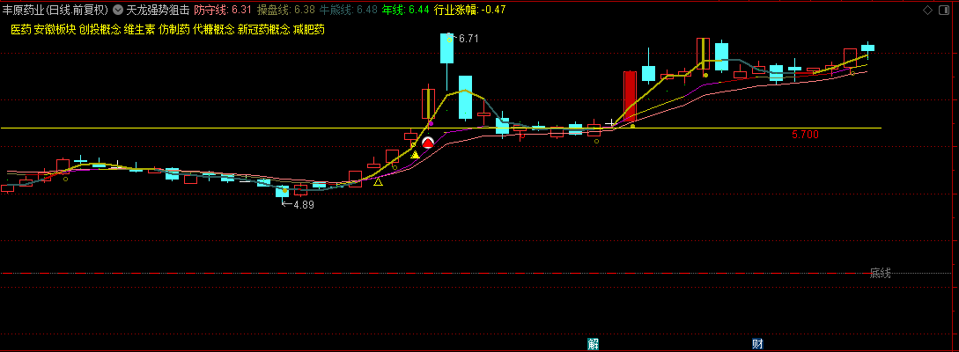The width and height of the screenshot is (959, 352).
Task: Click the last cyan candle on right
Action: 868,48
